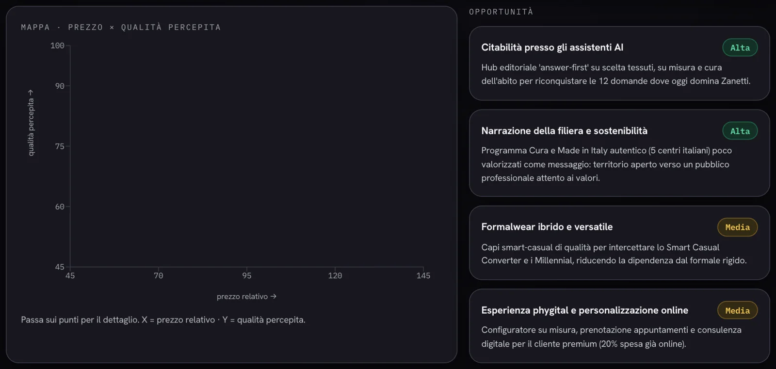Select the Alta badge on the Citabilità card
The width and height of the screenshot is (776, 369).
point(740,48)
